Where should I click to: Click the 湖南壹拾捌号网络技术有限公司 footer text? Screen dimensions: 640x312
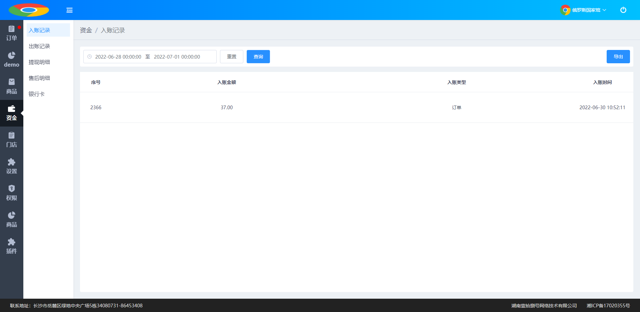coord(544,306)
